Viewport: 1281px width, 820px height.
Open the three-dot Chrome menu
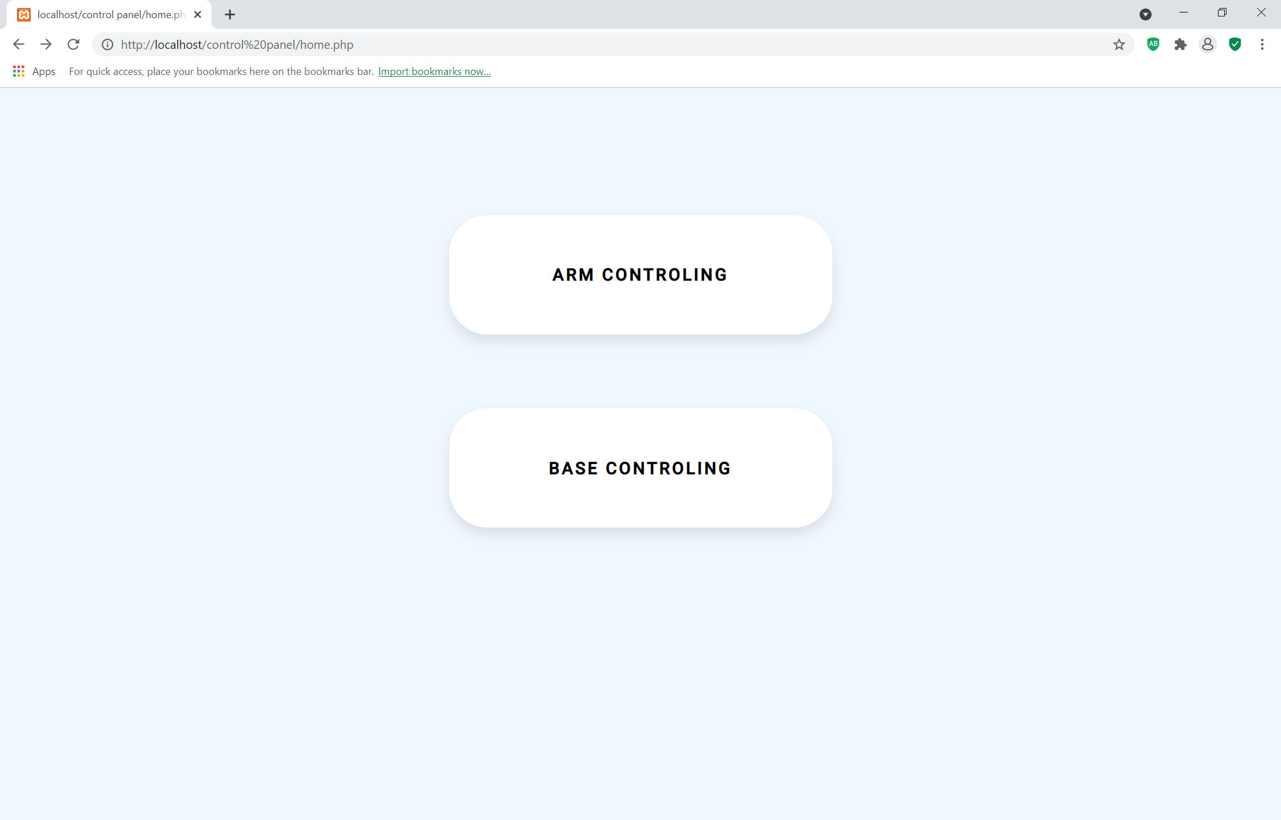click(x=1262, y=44)
